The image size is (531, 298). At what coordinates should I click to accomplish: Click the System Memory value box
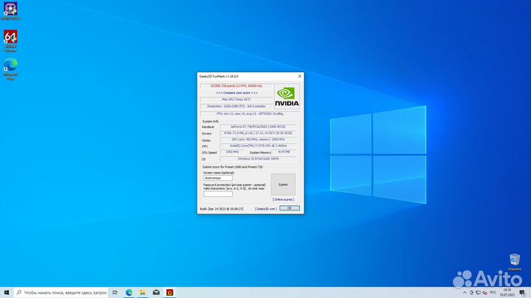click(284, 152)
